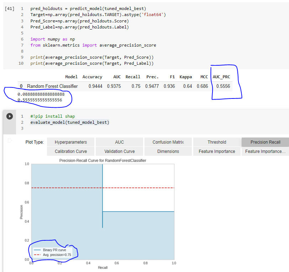
Task: Show the AUC plot
Action: 119,142
